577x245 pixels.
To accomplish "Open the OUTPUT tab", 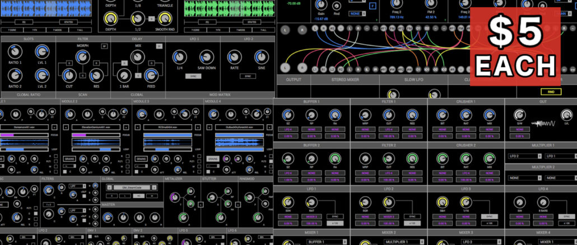I will pyautogui.click(x=294, y=79).
